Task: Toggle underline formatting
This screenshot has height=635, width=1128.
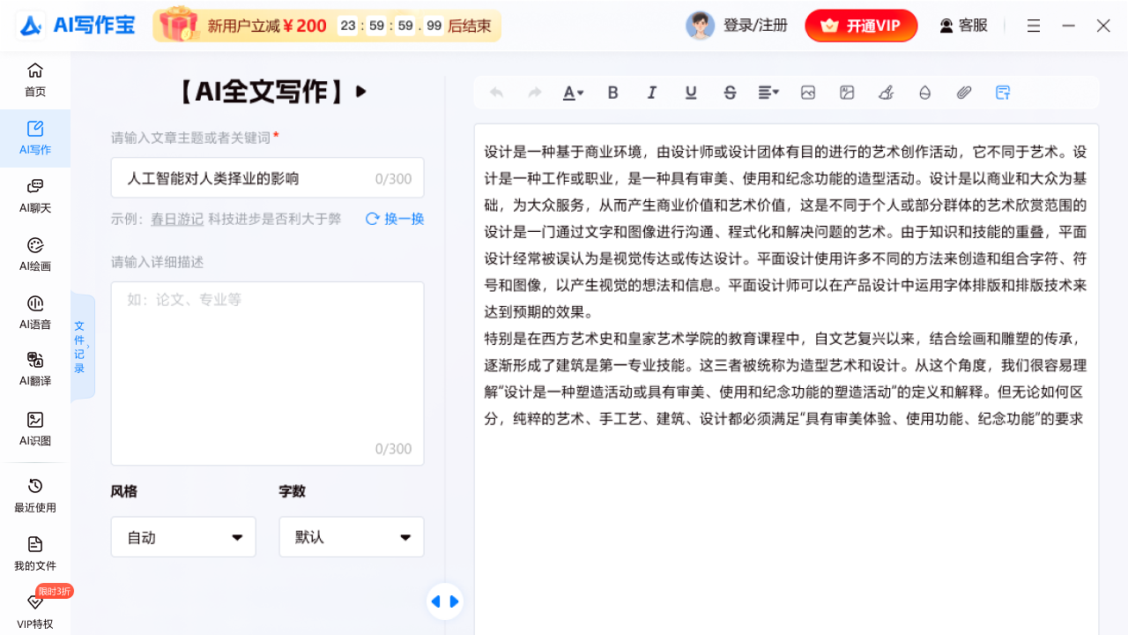Action: [691, 92]
